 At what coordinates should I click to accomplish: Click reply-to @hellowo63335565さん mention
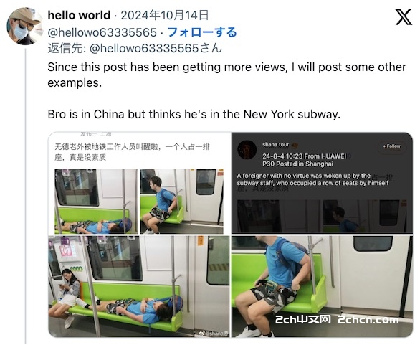point(156,49)
